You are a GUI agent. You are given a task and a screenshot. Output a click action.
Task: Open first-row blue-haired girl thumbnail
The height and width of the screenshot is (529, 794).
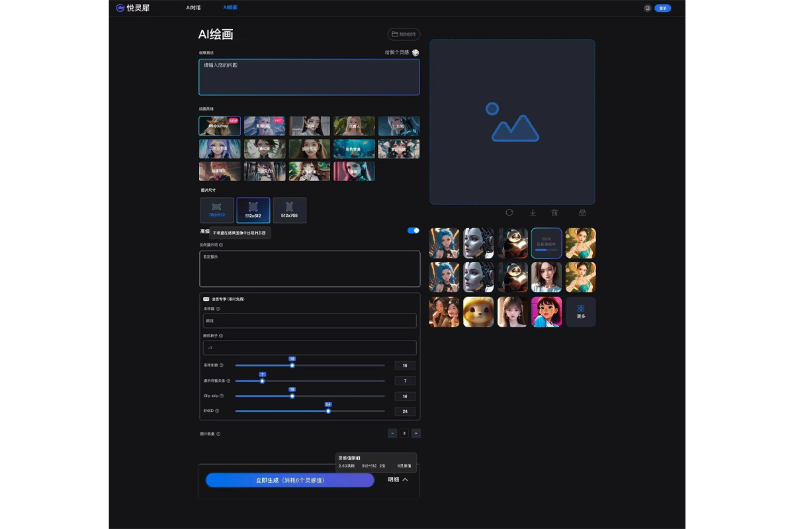(x=444, y=243)
